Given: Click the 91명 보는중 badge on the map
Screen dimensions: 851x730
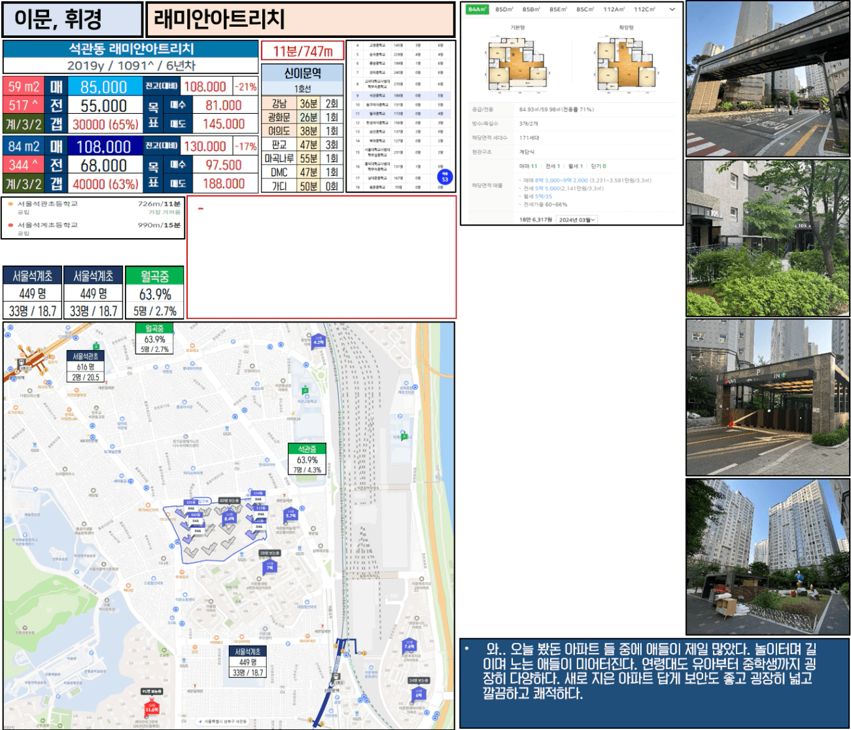Looking at the screenshot, I should [152, 691].
